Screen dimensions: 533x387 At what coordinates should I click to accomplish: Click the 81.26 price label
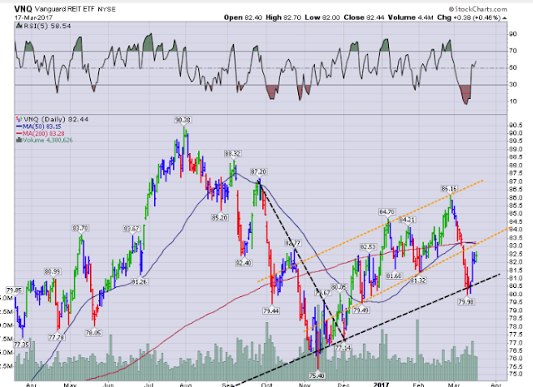point(139,281)
